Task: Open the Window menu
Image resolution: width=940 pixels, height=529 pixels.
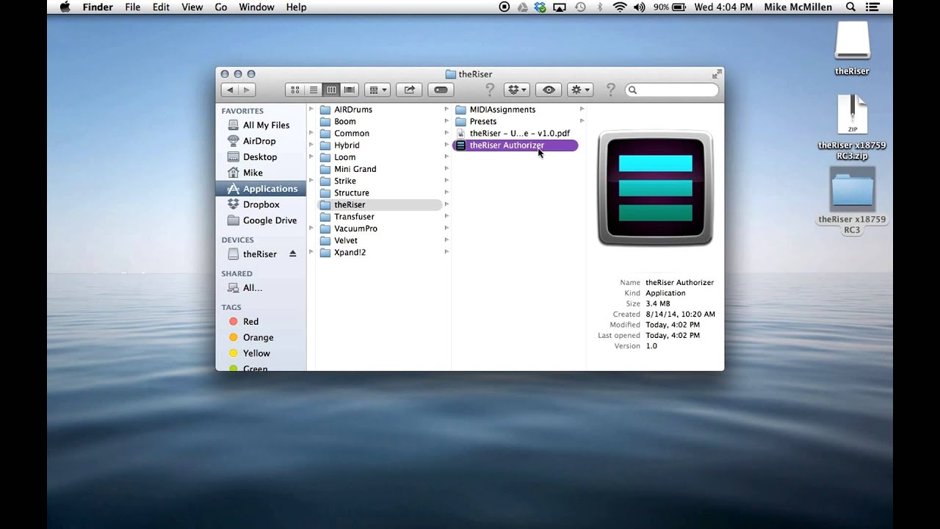Action: 256,7
